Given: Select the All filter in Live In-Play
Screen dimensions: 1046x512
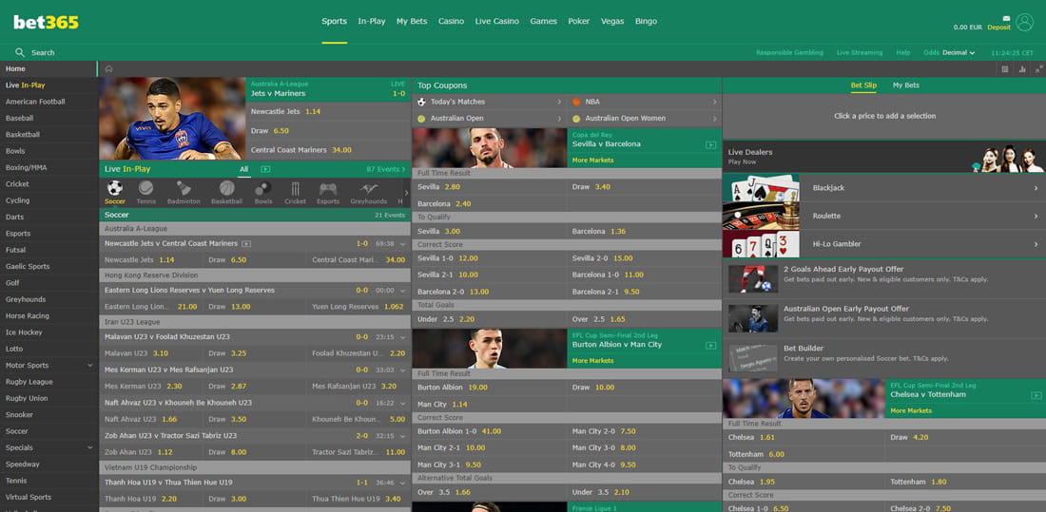Looking at the screenshot, I should click(244, 169).
